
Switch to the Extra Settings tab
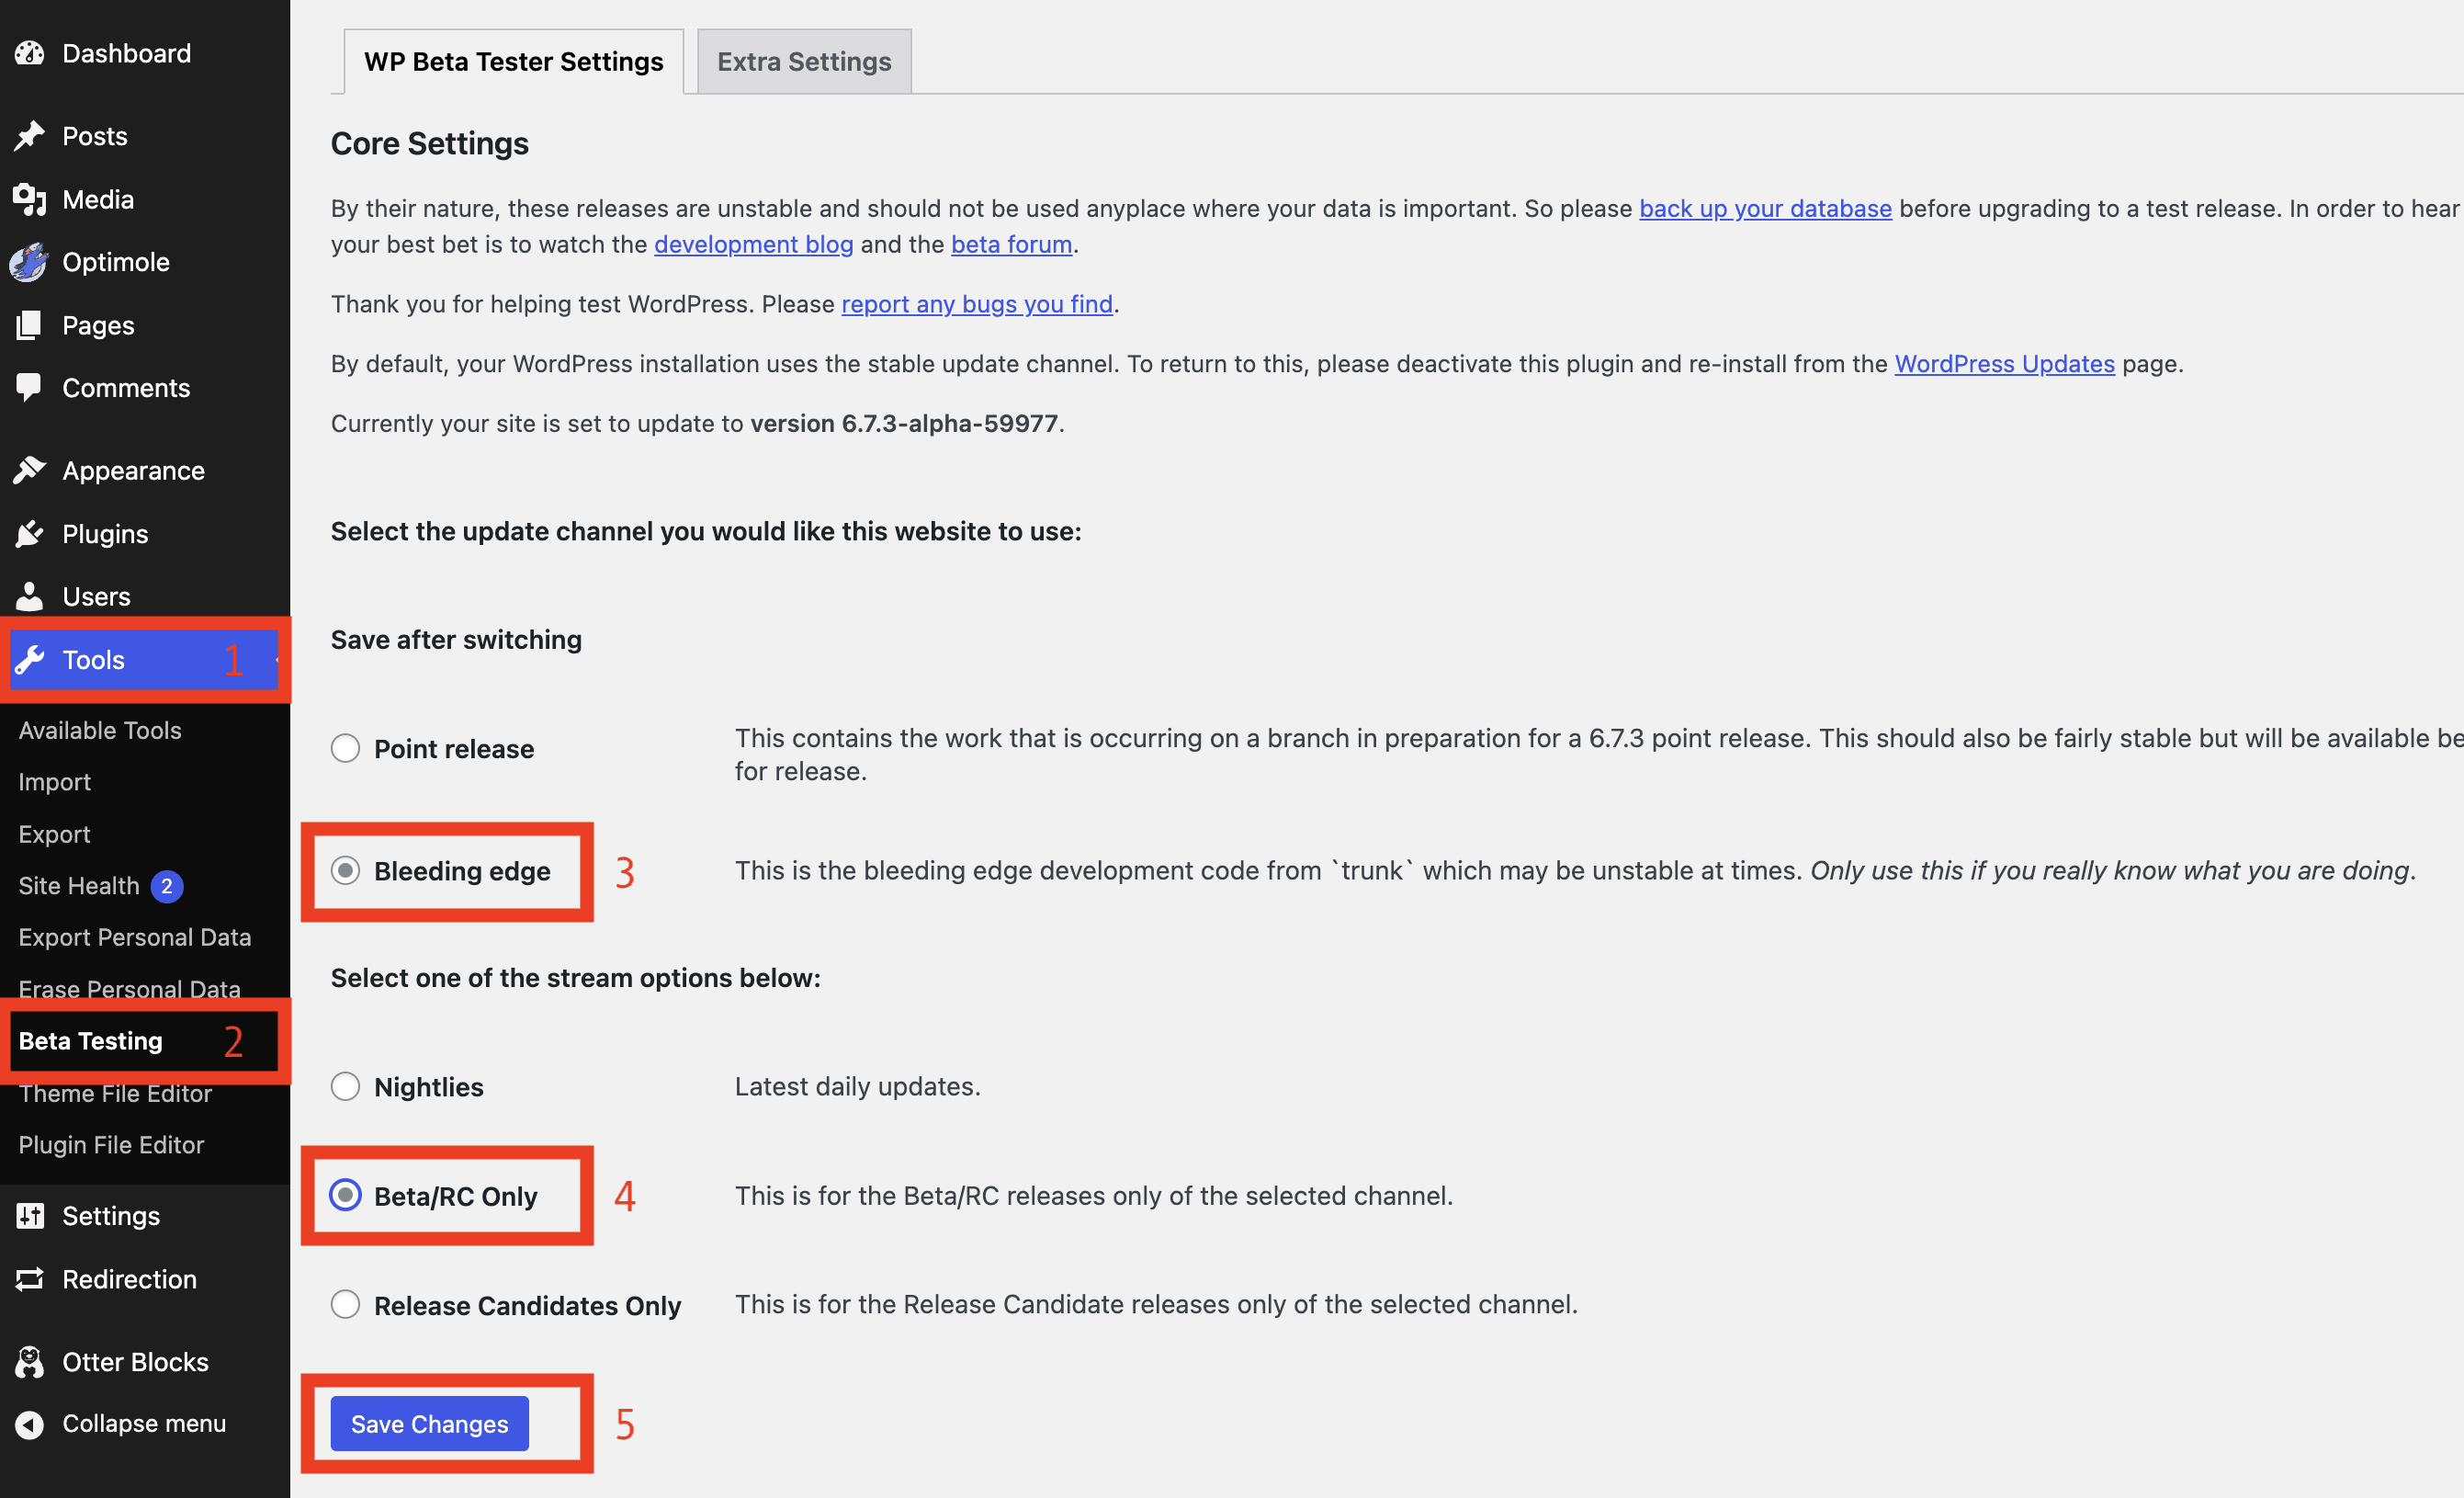803,61
